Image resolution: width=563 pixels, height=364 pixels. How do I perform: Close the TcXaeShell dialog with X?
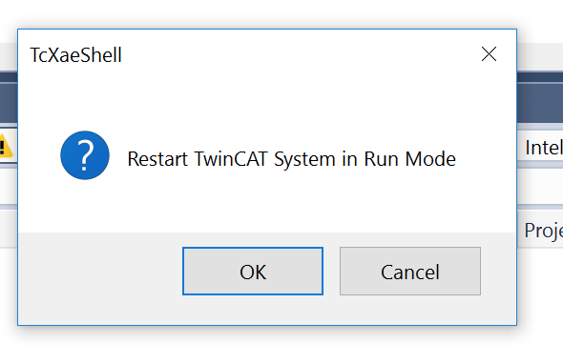pyautogui.click(x=489, y=54)
